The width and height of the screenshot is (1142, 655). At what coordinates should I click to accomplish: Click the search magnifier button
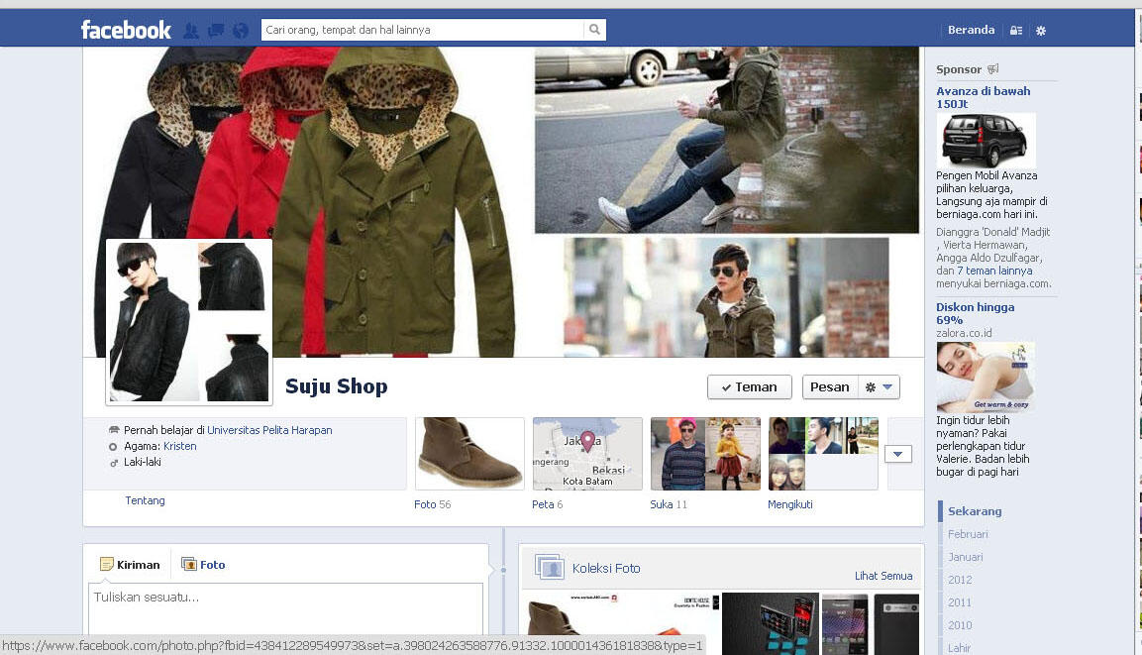595,30
